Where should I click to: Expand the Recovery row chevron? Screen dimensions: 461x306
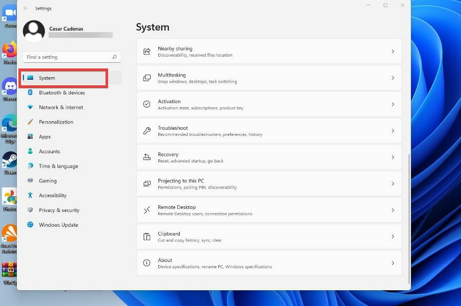393,157
